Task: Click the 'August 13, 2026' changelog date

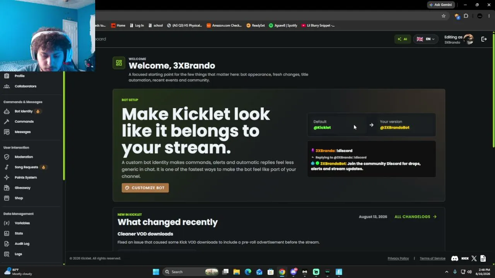Action: tap(373, 217)
